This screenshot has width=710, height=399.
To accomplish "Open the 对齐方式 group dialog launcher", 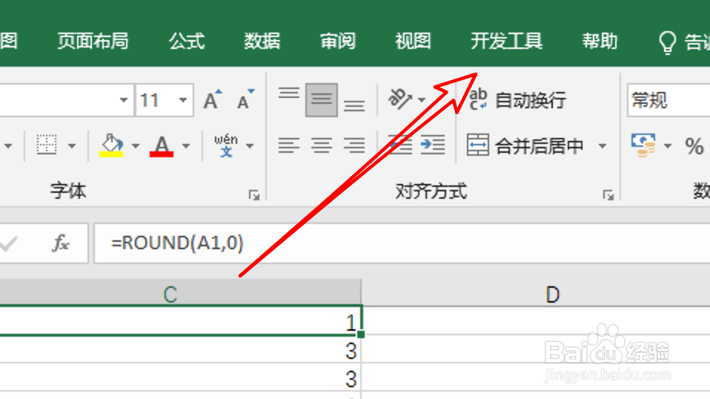I will [x=608, y=195].
